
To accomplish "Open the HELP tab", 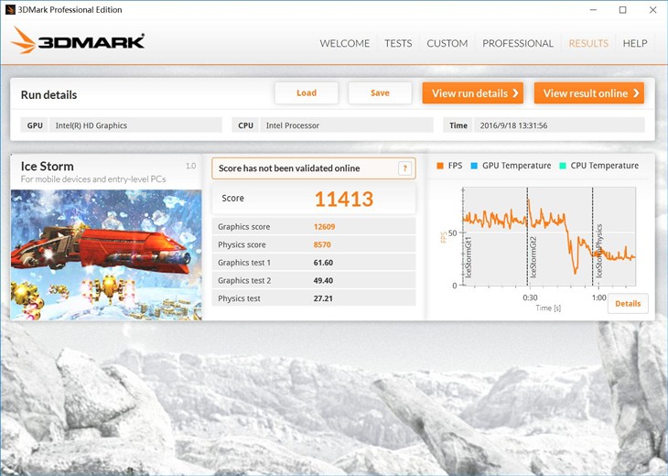I will [x=635, y=43].
